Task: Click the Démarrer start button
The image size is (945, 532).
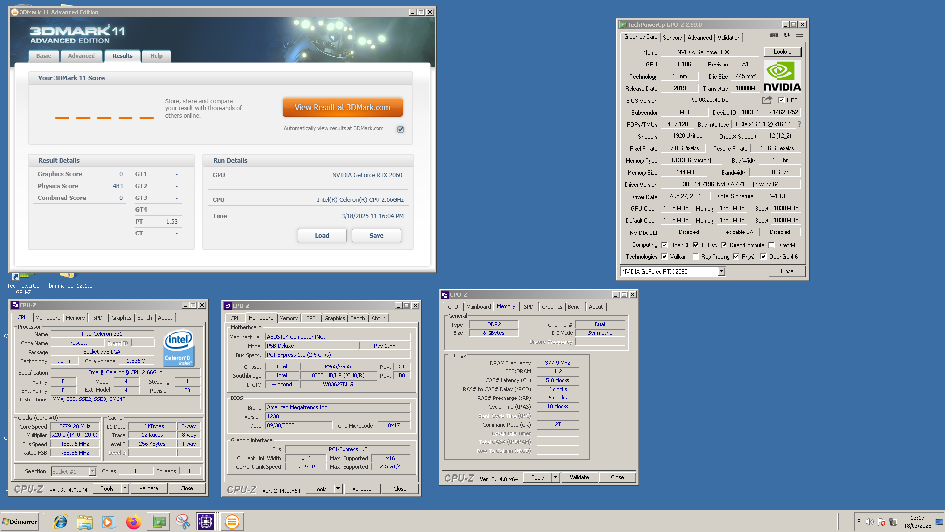Action: pyautogui.click(x=20, y=521)
